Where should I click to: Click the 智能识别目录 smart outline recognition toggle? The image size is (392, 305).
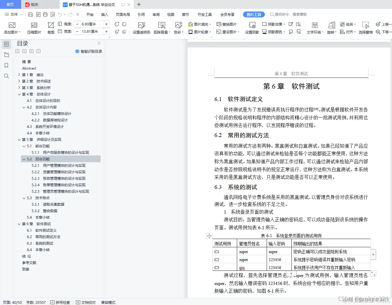(x=89, y=51)
